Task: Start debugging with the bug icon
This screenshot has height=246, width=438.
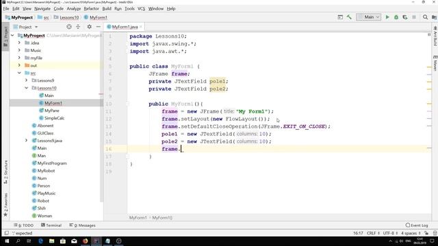Action: coord(396,17)
